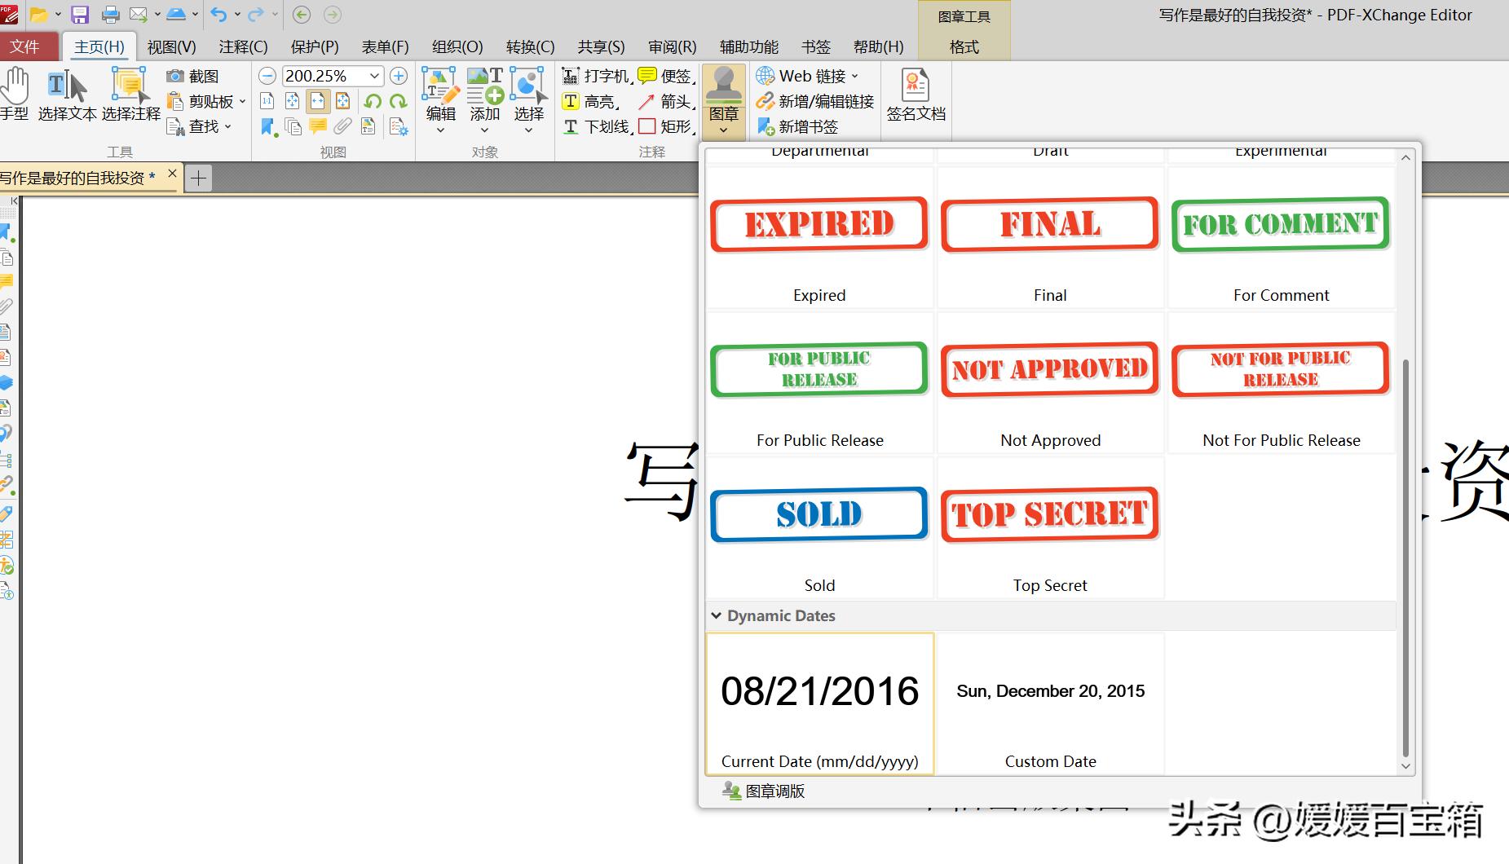Toggle Fit Width view mode

point(318,102)
